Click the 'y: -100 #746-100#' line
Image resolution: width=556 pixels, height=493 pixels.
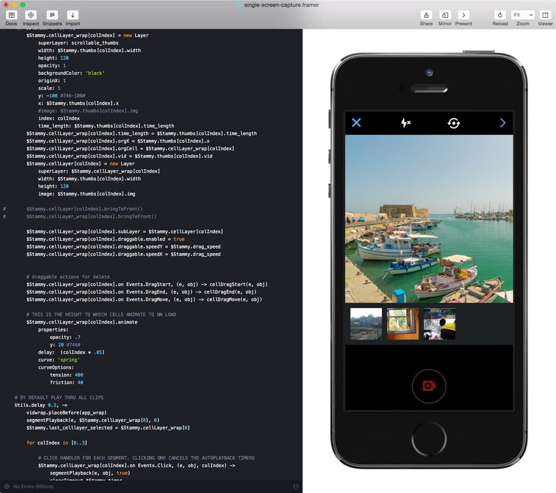[x=62, y=96]
